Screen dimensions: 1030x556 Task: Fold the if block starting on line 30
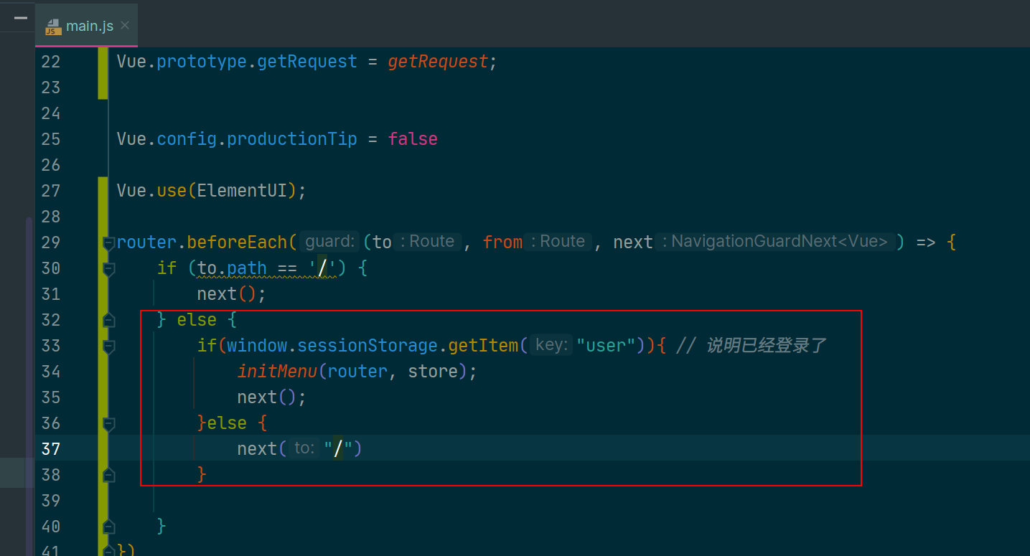pyautogui.click(x=109, y=269)
